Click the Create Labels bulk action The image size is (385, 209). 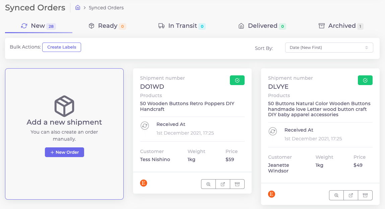62,47
